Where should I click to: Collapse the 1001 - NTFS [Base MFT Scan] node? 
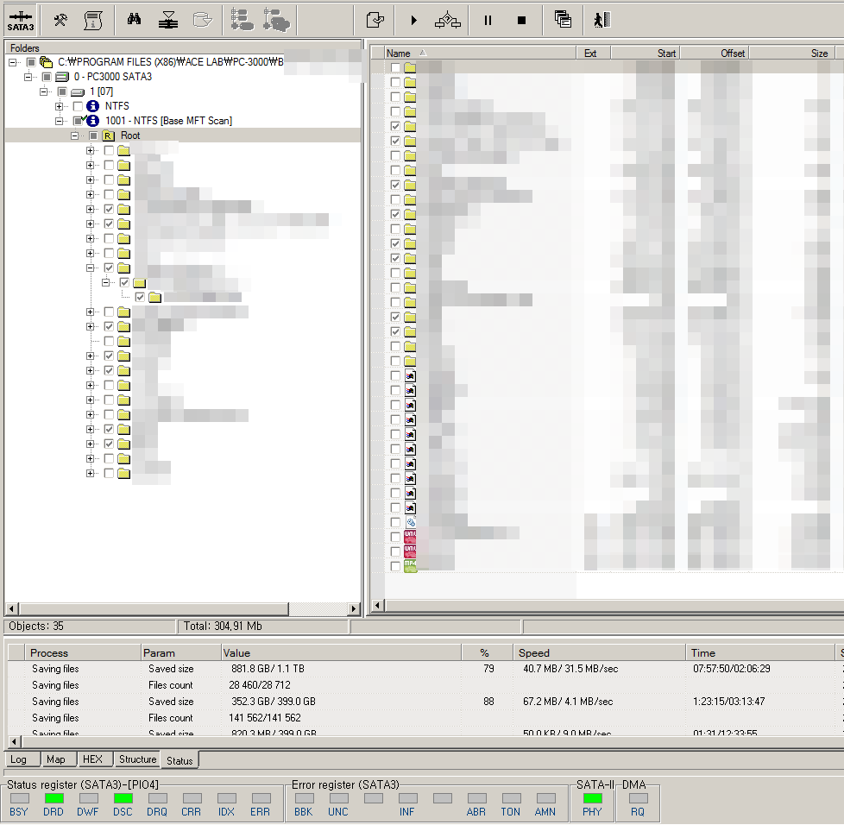point(60,121)
